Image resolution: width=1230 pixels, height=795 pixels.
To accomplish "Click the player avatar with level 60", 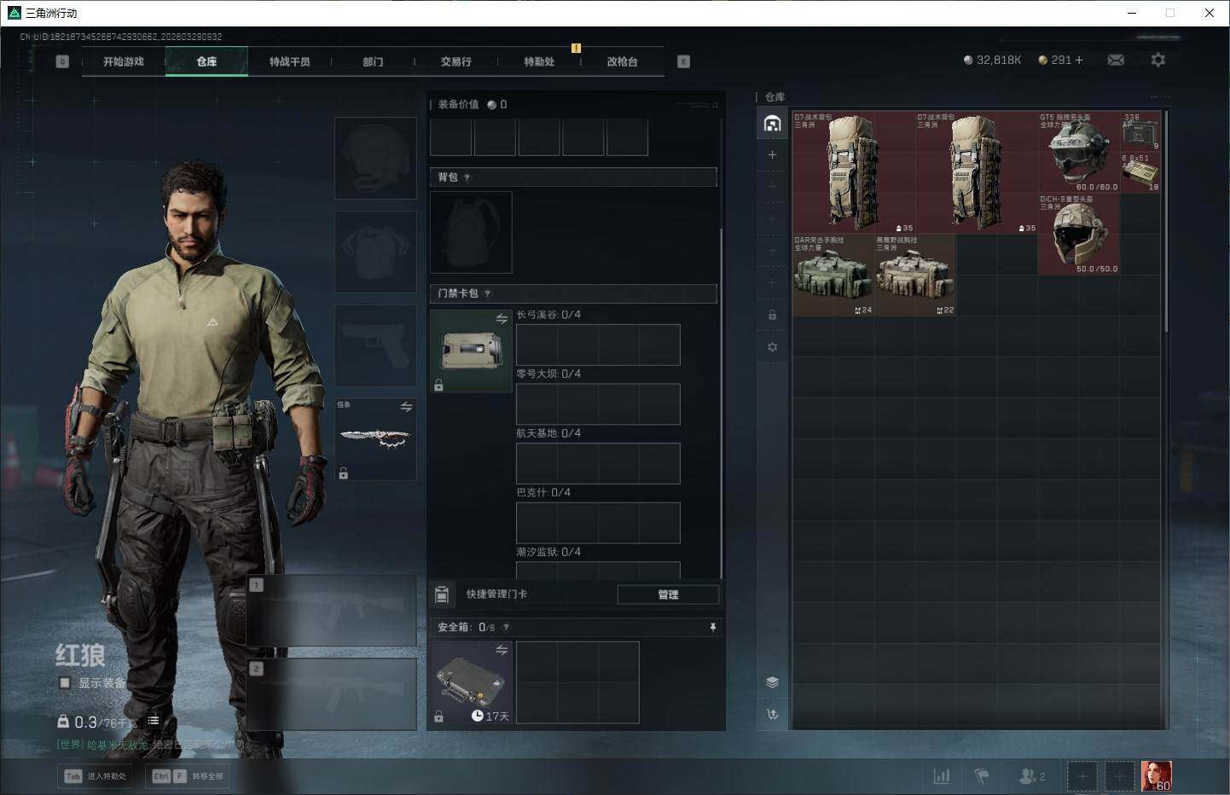I will pos(1157,776).
